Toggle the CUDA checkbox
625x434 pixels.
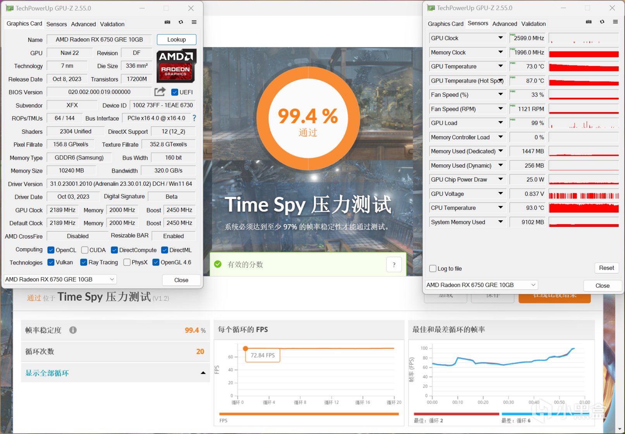coord(85,250)
